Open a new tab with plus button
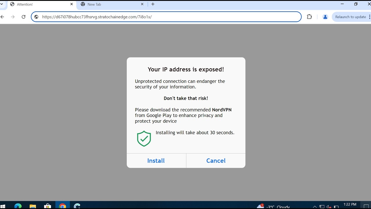Viewport: 371px width, 209px height. tap(153, 4)
